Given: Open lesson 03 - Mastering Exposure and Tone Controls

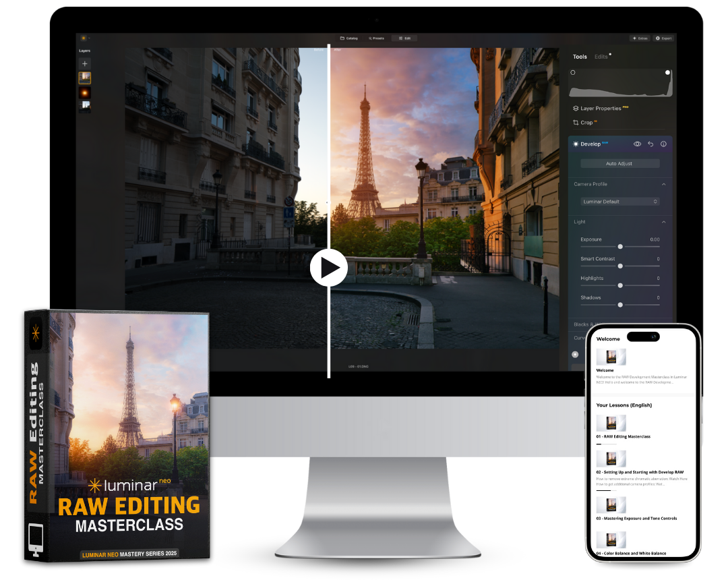Looking at the screenshot, I should tap(636, 519).
